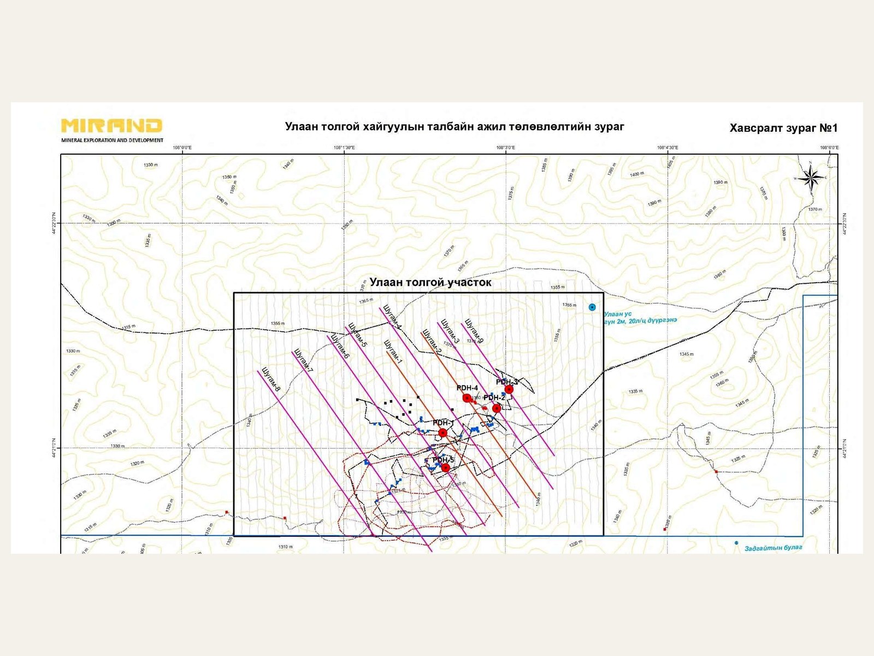
Task: Click the orange Шугам-1 line label
Action: tap(393, 353)
